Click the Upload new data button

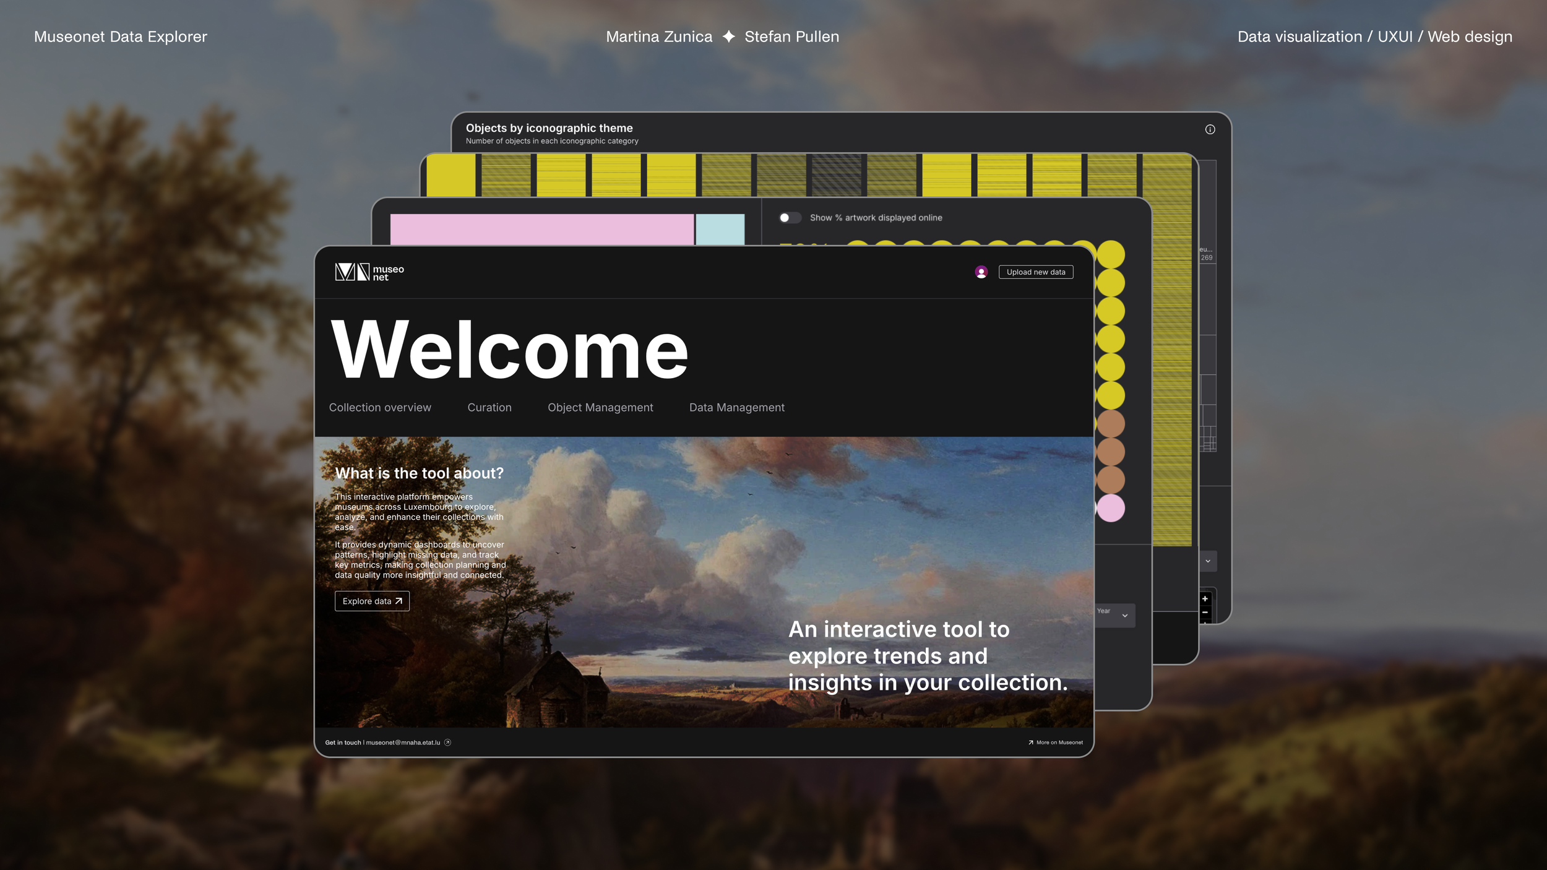tap(1035, 272)
